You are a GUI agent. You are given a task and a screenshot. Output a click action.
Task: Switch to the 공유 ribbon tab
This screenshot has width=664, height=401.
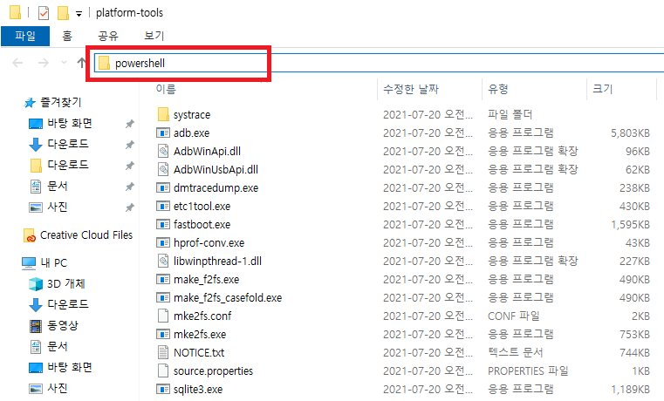pos(108,36)
